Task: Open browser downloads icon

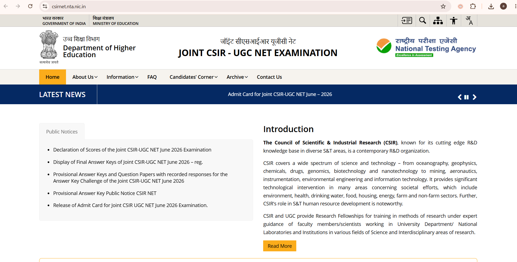Action: coord(491,6)
